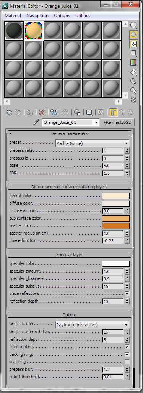Click the reflection depth value field
This screenshot has height=393, width=143.
tap(113, 301)
